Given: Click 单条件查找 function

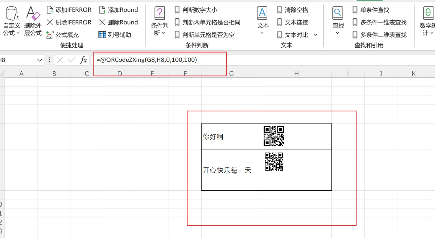Looking at the screenshot, I should pyautogui.click(x=371, y=10).
